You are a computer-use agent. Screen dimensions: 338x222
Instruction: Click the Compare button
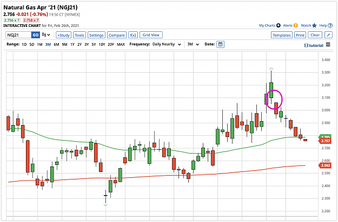[x=117, y=35]
